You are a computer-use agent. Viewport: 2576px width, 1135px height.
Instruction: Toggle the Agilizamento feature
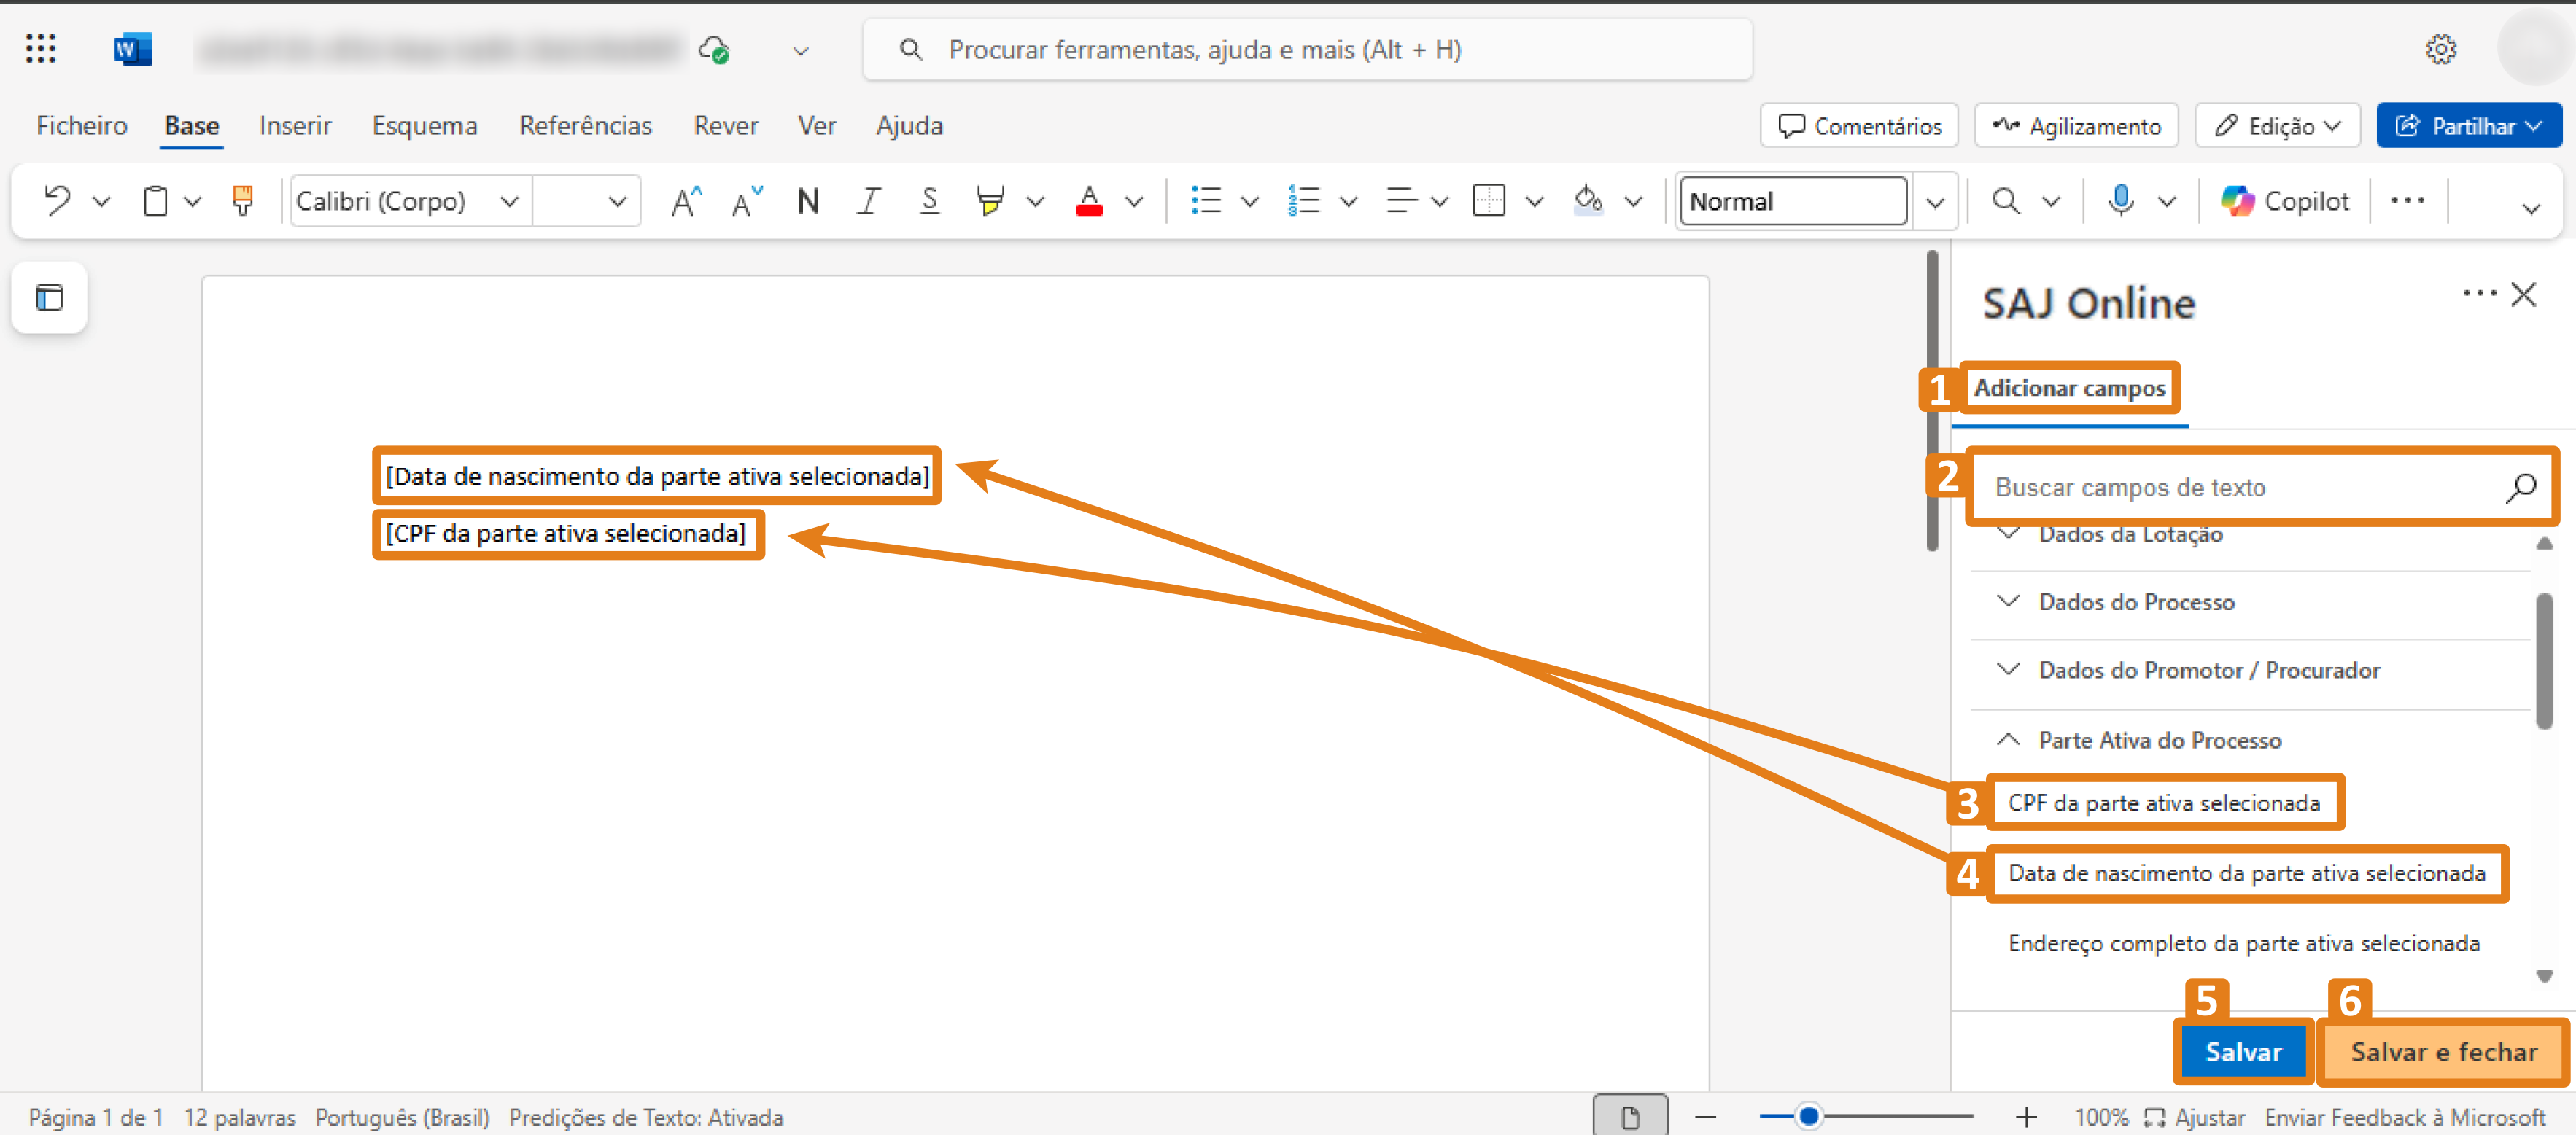2076,125
